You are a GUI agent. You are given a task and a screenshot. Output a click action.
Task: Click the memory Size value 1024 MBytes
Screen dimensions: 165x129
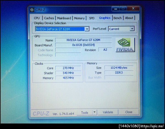(119, 68)
